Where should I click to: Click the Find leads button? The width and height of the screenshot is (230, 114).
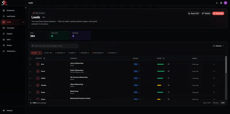(218, 13)
